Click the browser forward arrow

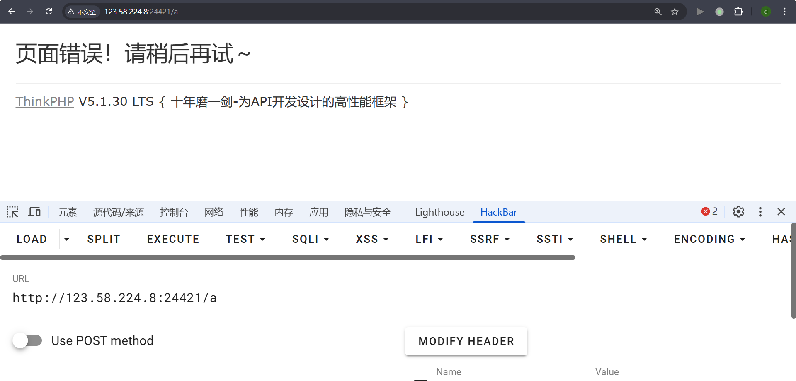(30, 12)
